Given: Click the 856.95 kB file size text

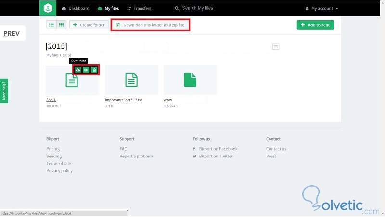Looking at the screenshot, I should tap(170, 106).
